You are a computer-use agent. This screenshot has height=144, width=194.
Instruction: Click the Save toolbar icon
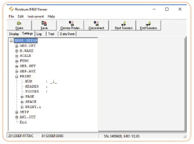click(44, 25)
